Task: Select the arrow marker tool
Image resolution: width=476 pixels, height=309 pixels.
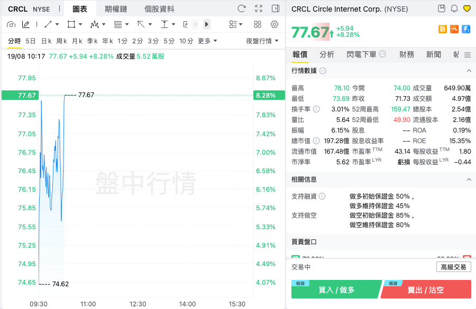Action: click(141, 24)
